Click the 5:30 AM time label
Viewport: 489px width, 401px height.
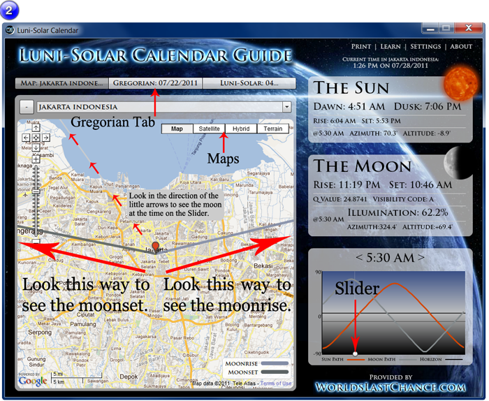(x=390, y=258)
